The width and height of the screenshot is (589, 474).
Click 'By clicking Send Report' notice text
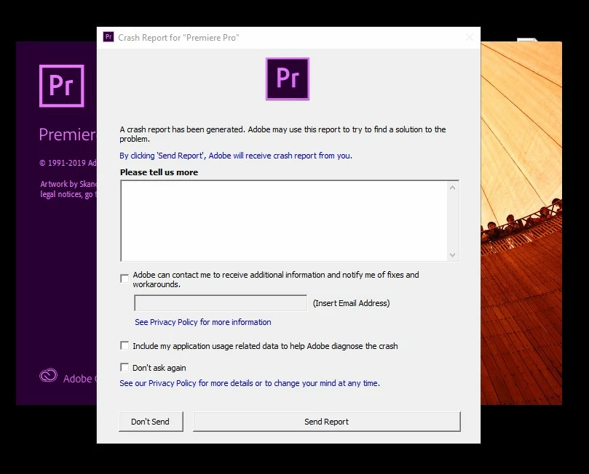(x=236, y=156)
